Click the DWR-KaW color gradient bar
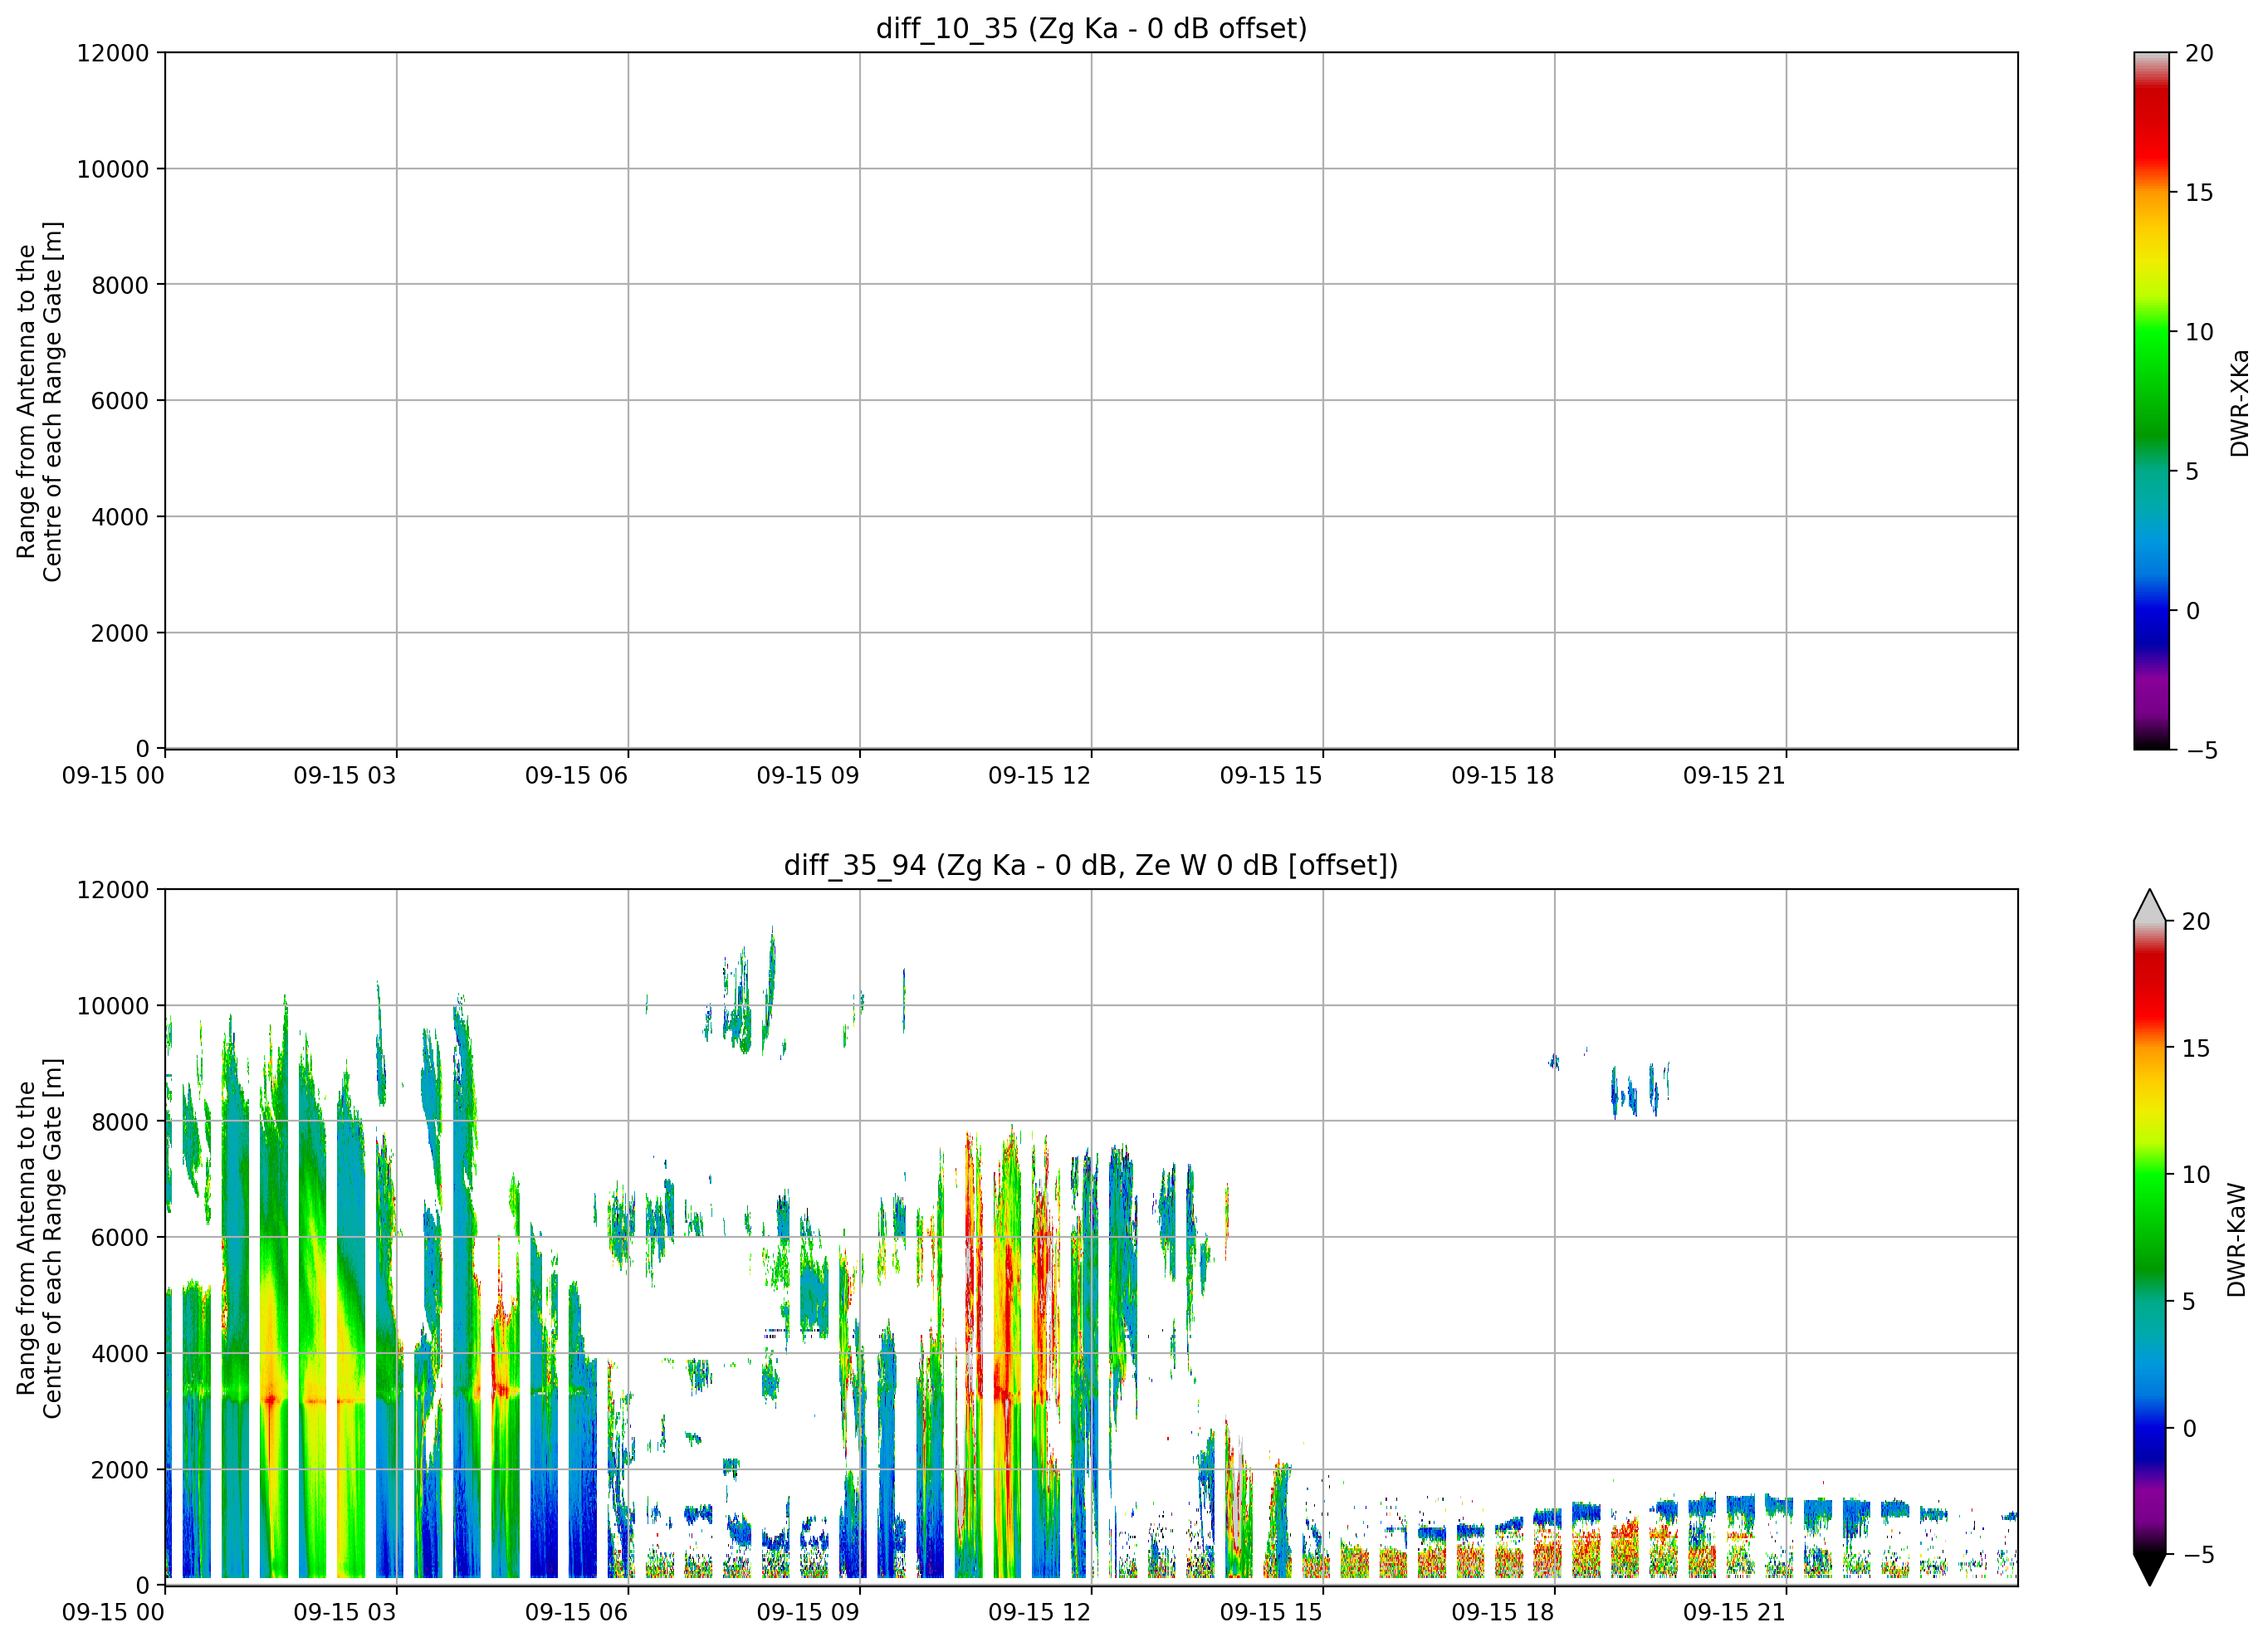Screen dimensions: 2268x1642 (2149, 1237)
